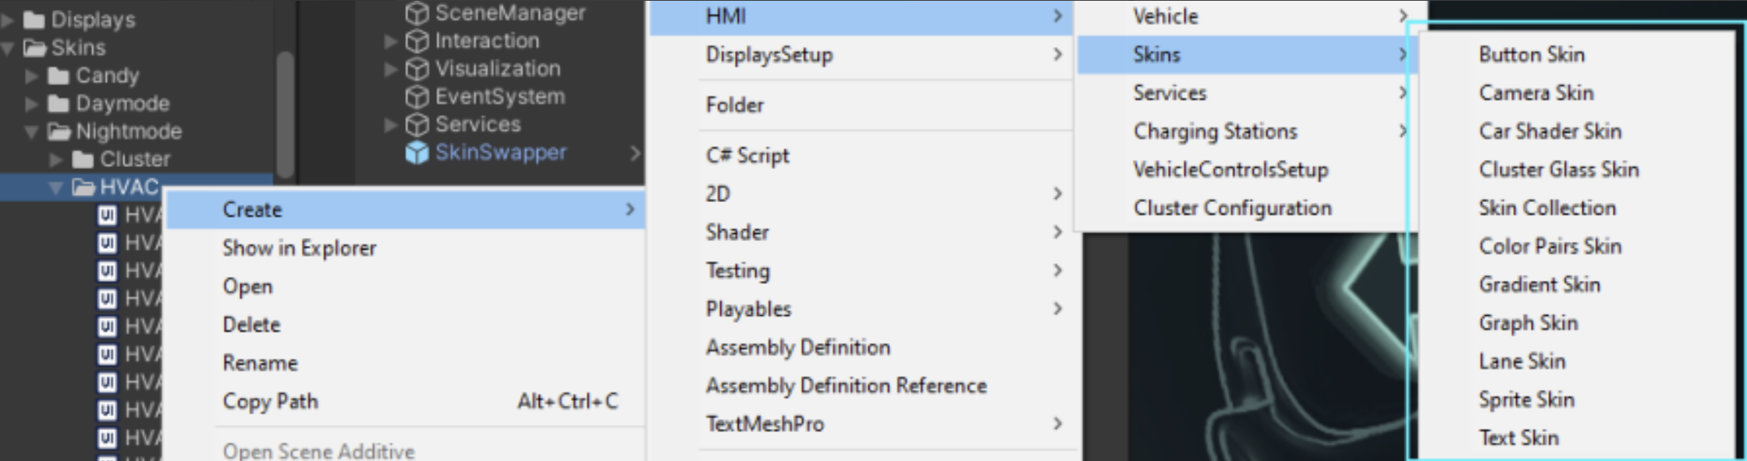
Task: Click the Cluster folder icon
Action: pyautogui.click(x=83, y=159)
